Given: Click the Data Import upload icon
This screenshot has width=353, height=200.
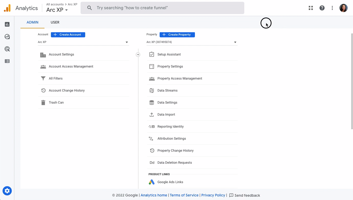Looking at the screenshot, I should pos(152,115).
